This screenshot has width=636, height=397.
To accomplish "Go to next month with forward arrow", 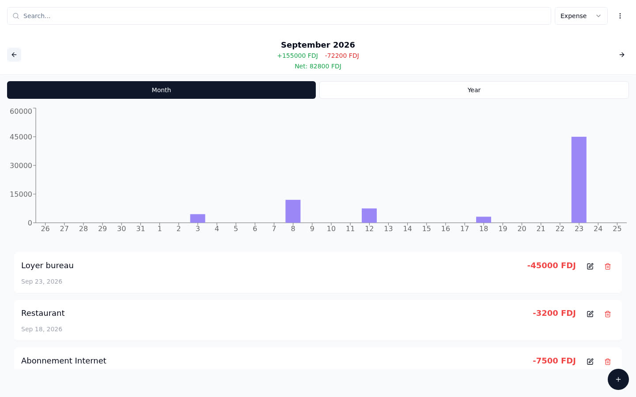I will (x=622, y=55).
